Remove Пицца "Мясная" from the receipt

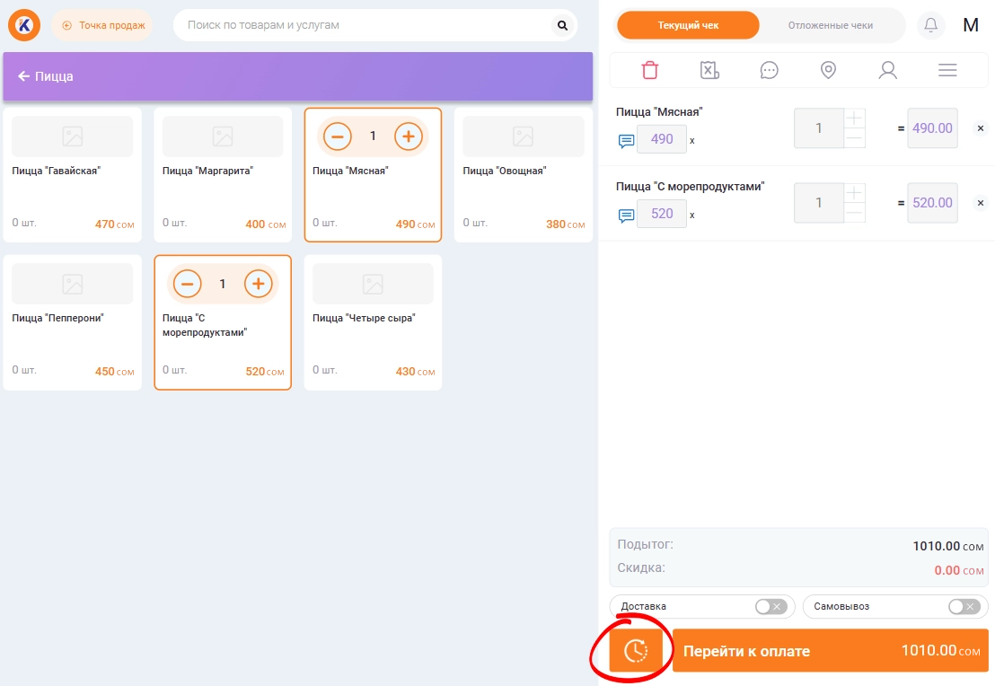tap(979, 128)
